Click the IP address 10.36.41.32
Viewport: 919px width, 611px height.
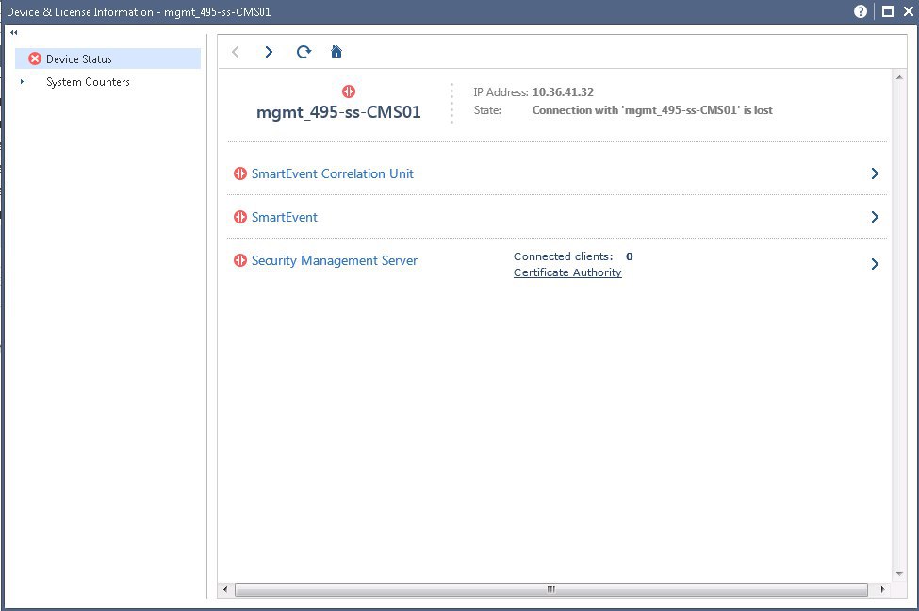click(563, 92)
